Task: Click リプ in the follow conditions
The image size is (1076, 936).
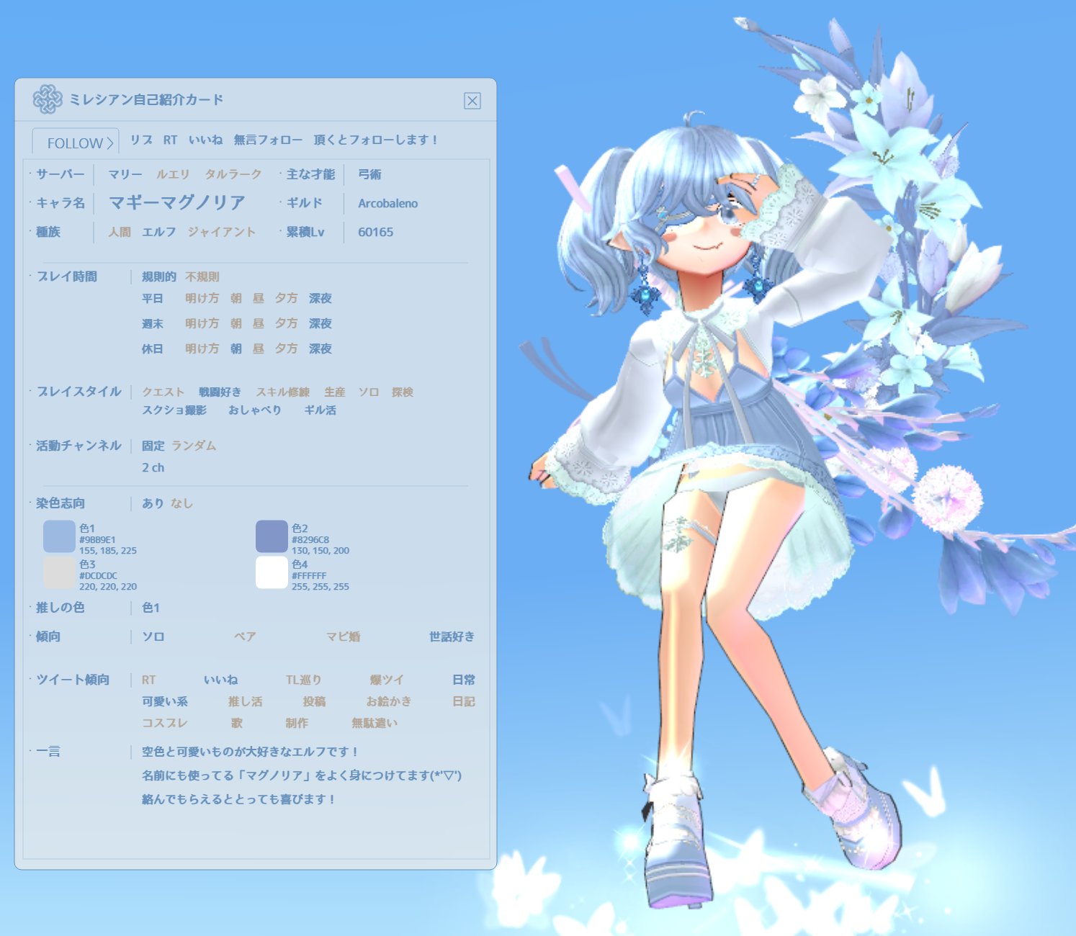Action: 141,140
